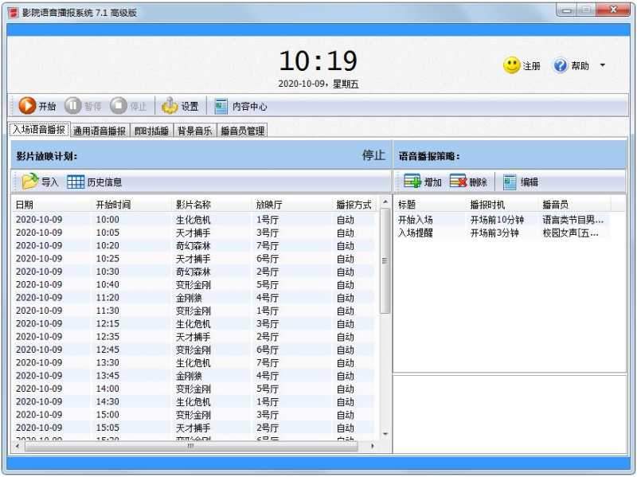Viewport: 637px width, 477px height.
Task: Click the 帮助 help question mark icon
Action: click(561, 67)
